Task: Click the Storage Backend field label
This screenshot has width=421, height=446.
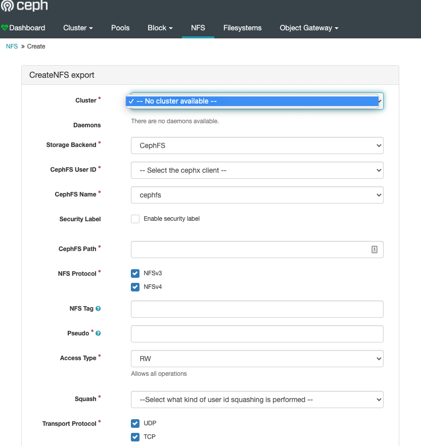Action: (x=71, y=145)
